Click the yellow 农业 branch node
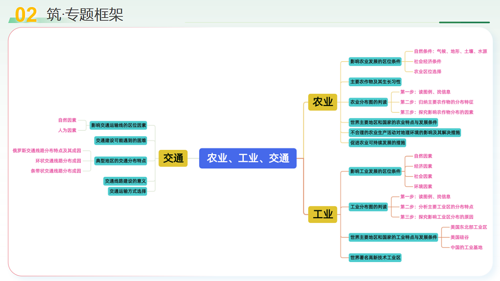Image resolution: width=500 pixels, height=281 pixels. tap(323, 102)
